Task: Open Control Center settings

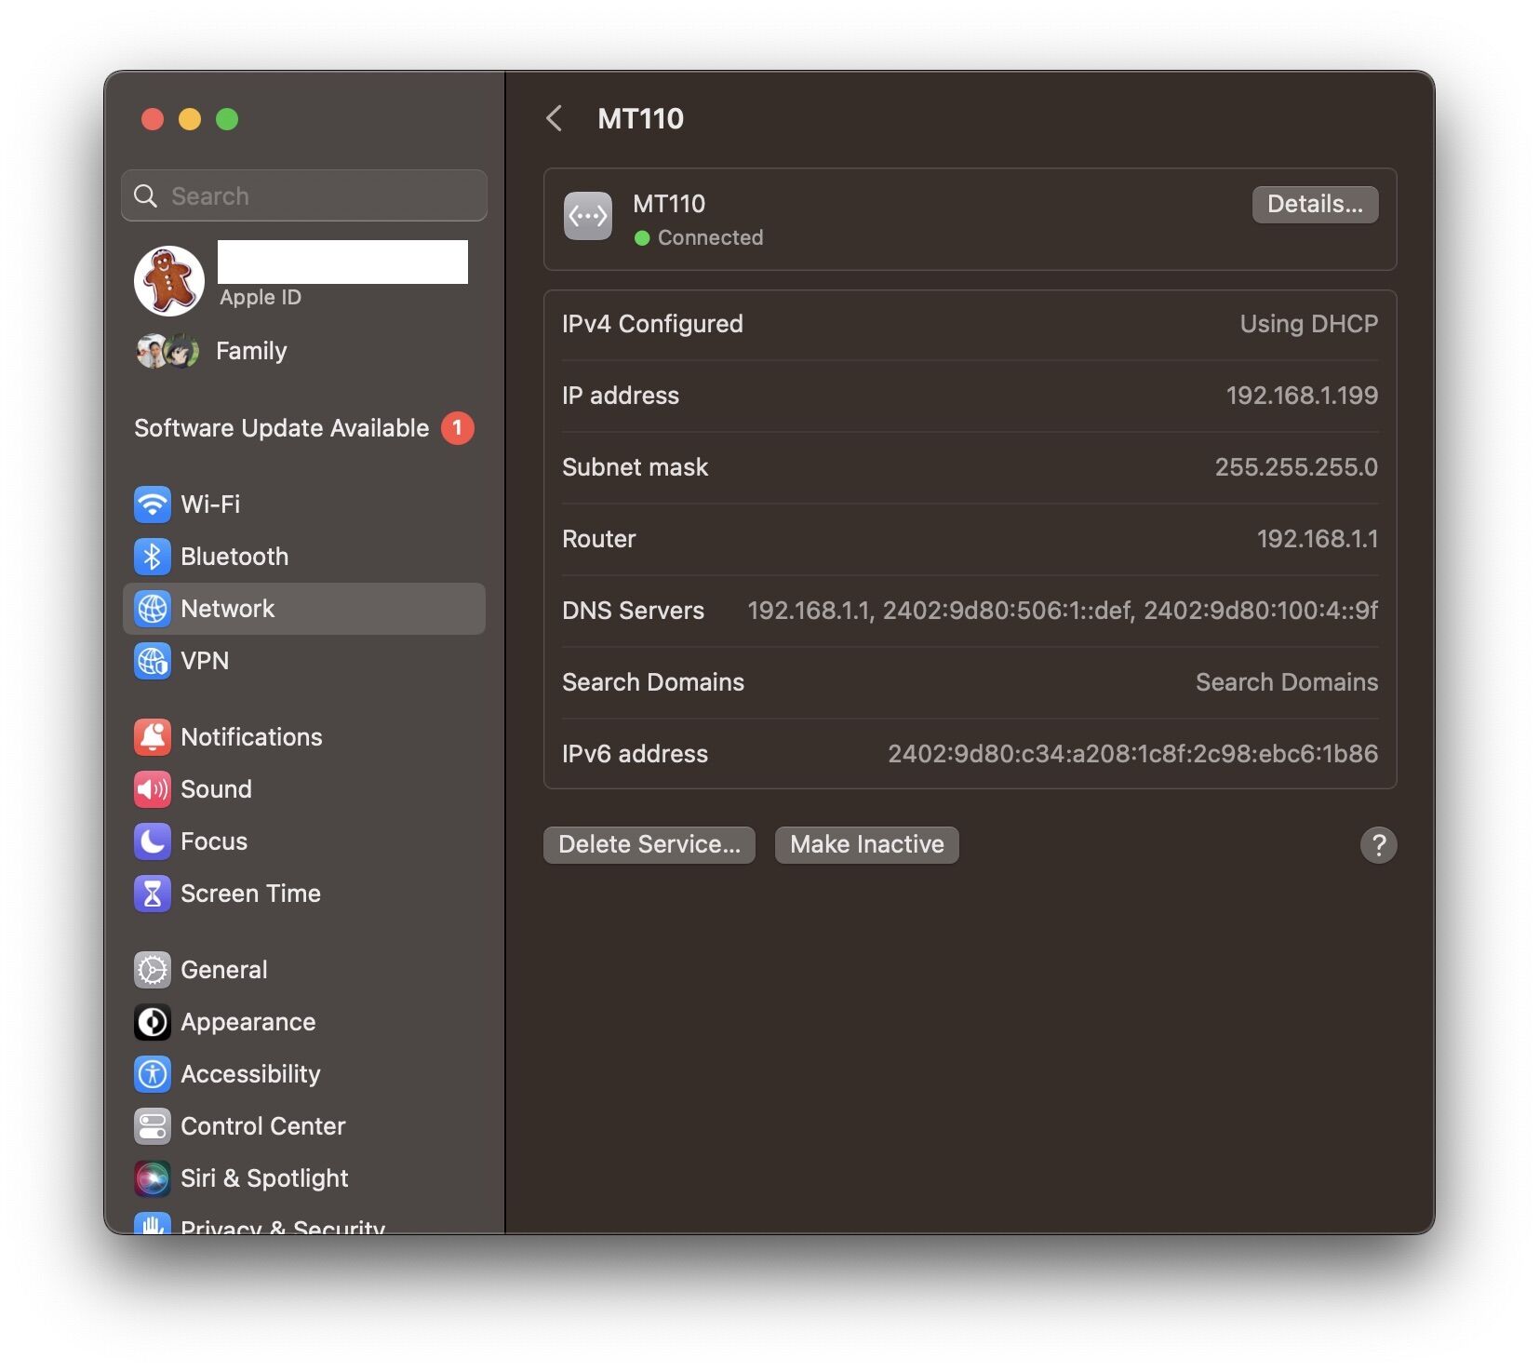Action: [304, 1126]
